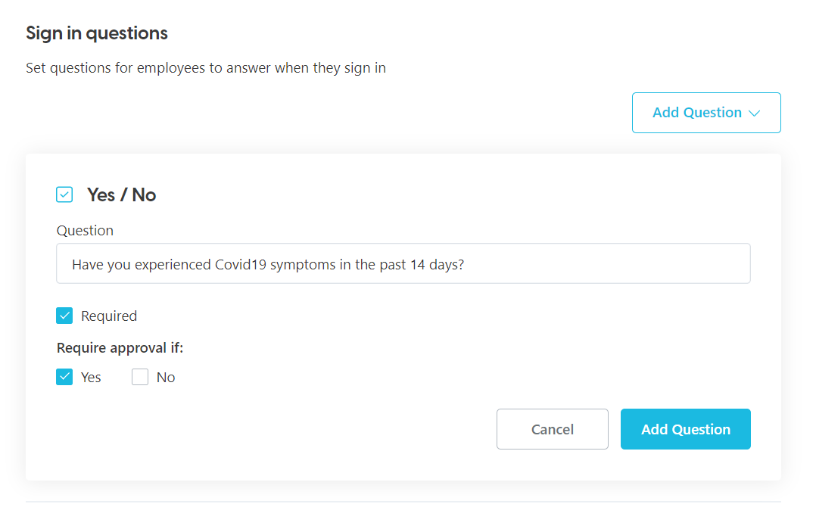This screenshot has height=532, width=816.
Task: Click the teal checkmark icon beside Yes / No
Action: [x=64, y=194]
